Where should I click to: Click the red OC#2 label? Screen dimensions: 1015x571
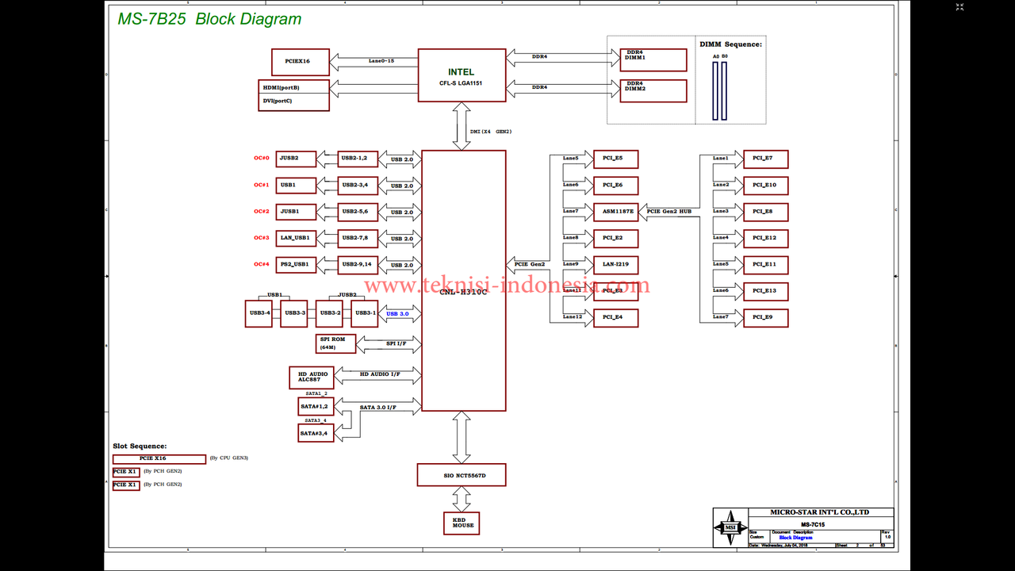pyautogui.click(x=262, y=212)
